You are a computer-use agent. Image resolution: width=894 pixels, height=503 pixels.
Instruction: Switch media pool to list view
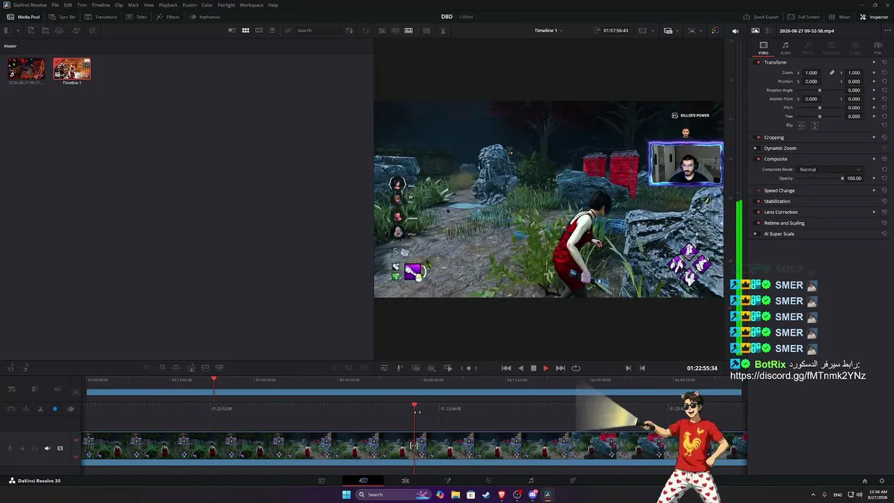[x=272, y=31]
